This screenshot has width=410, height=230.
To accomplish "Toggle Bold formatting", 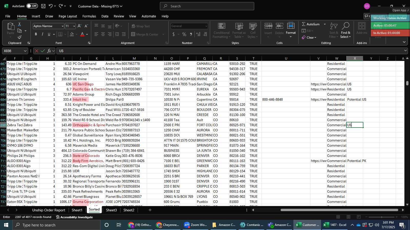I will click(x=36, y=34).
